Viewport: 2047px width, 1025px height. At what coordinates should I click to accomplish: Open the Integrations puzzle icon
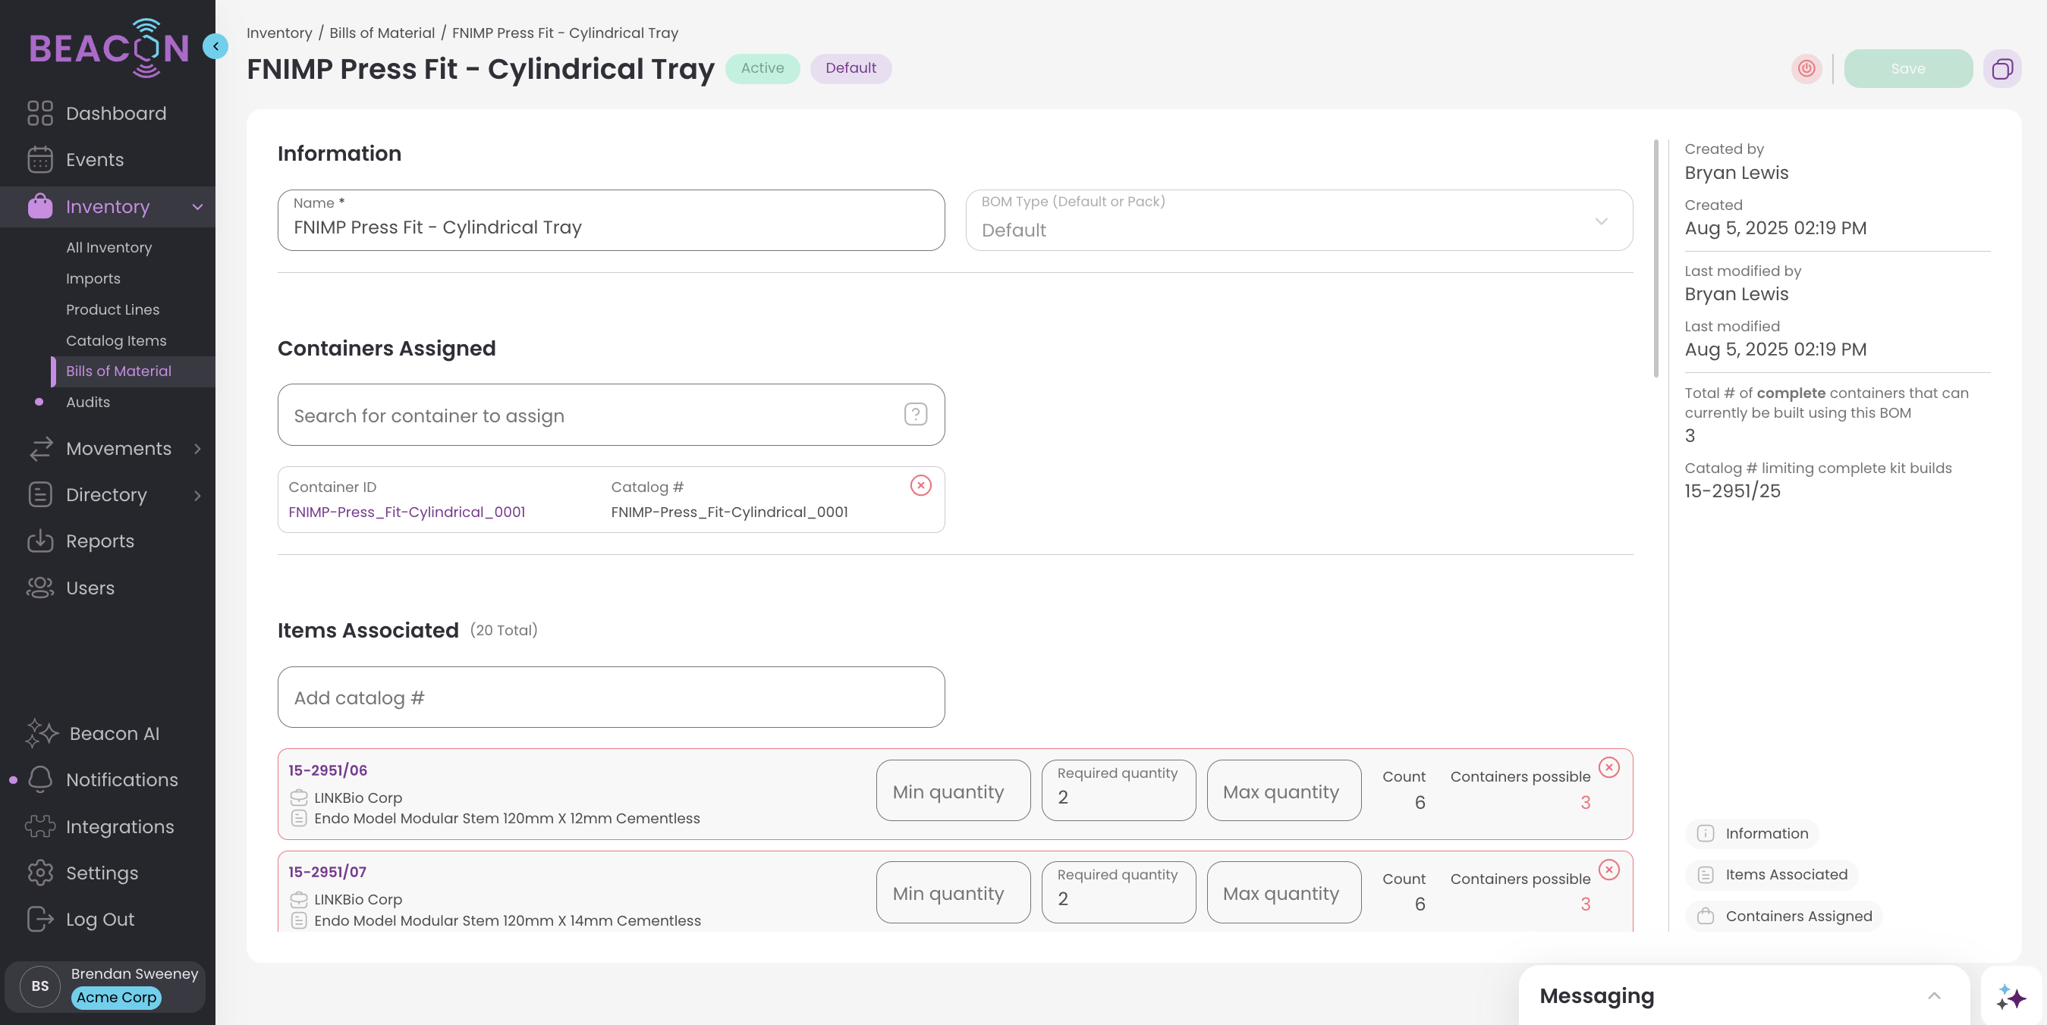tap(39, 826)
